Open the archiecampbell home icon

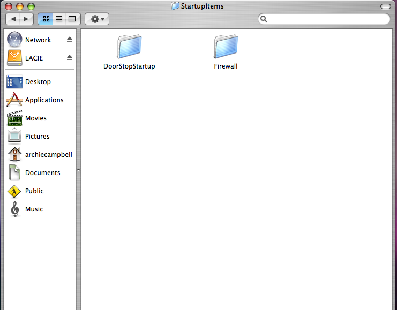(x=14, y=154)
